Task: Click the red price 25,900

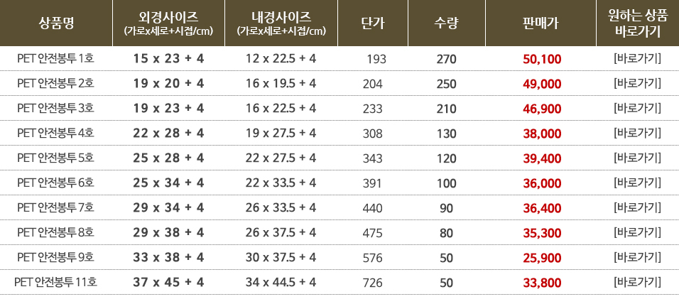Action: pyautogui.click(x=542, y=258)
